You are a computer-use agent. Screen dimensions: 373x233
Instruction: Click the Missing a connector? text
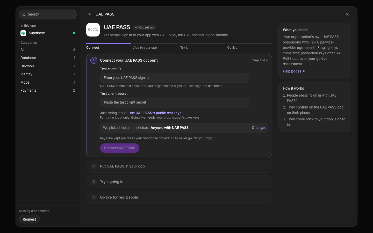pyautogui.click(x=35, y=211)
